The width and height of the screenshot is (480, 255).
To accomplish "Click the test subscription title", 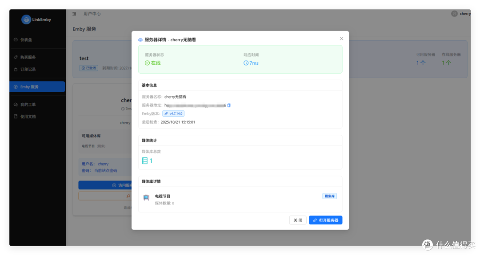I will click(x=84, y=59).
